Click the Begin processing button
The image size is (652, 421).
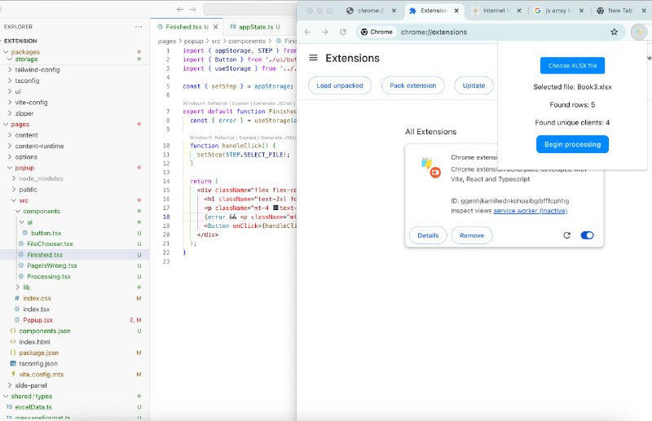[572, 144]
